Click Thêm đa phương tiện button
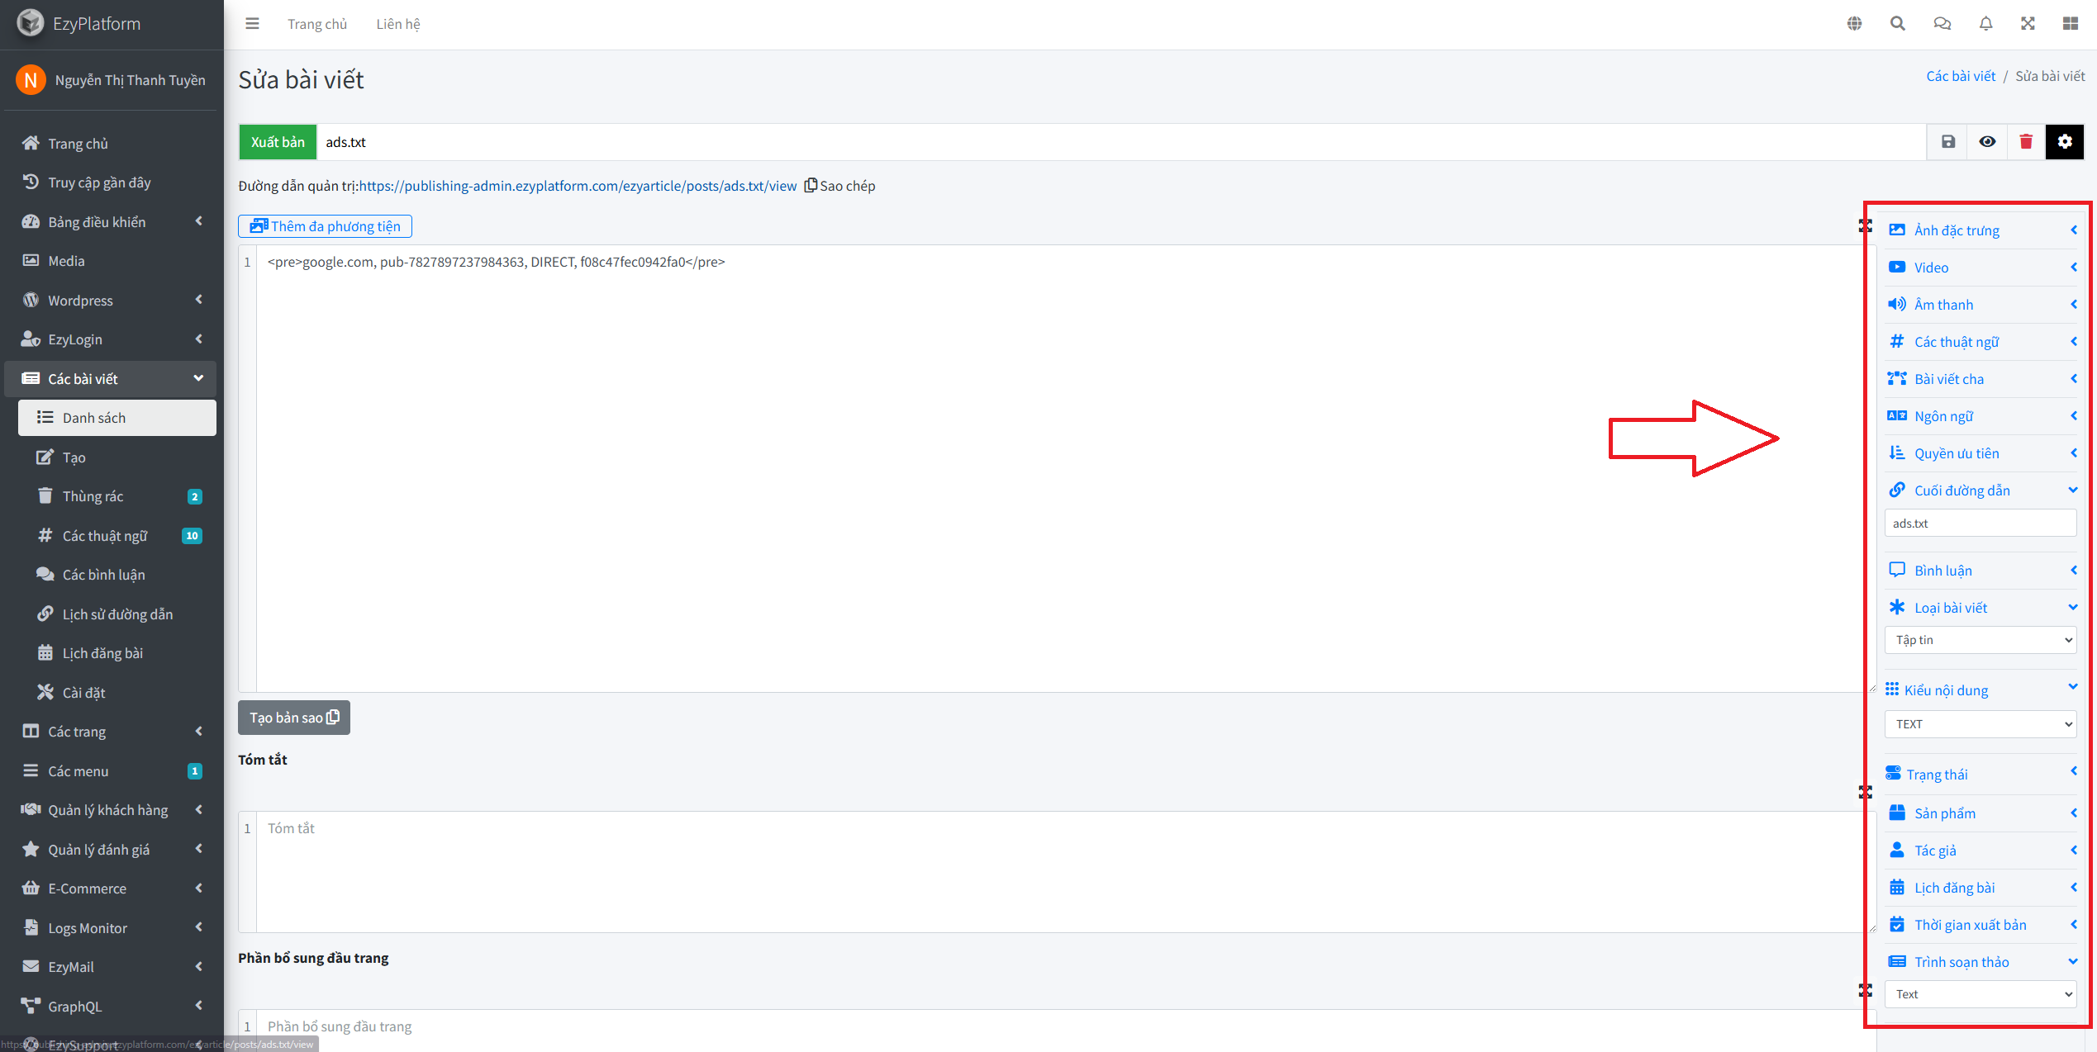 tap(325, 226)
